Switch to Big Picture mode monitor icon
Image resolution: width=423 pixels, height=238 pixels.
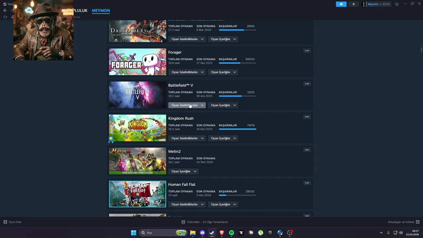pos(397,4)
